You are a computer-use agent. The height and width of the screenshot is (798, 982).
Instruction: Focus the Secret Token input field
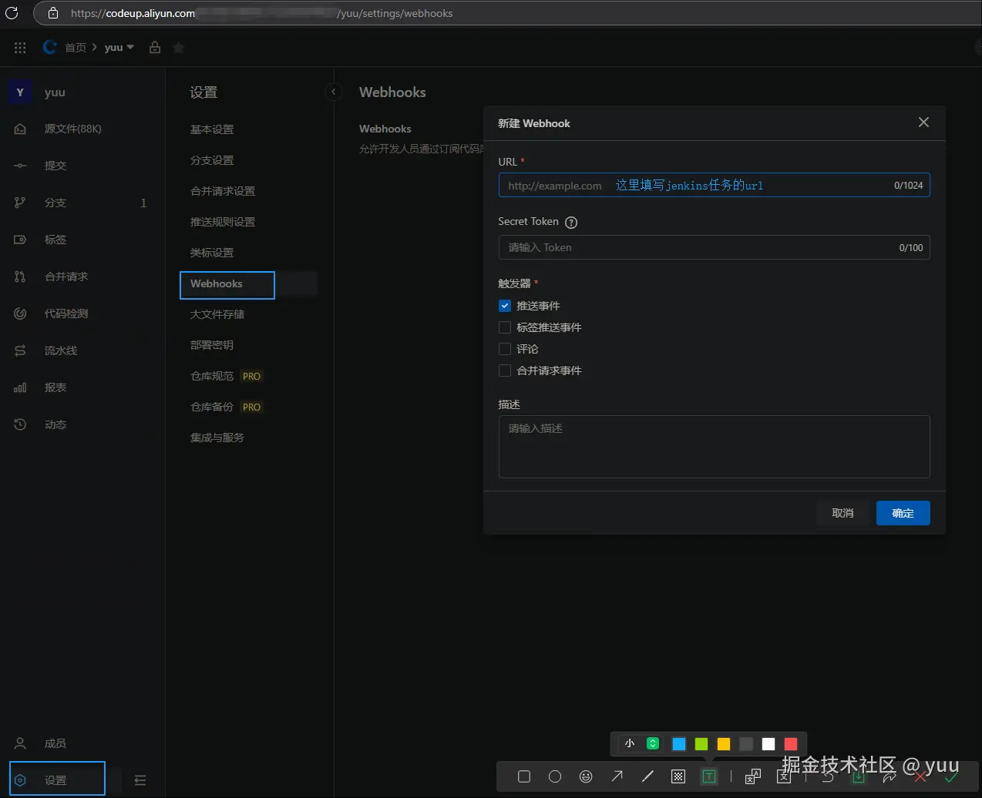pos(714,247)
